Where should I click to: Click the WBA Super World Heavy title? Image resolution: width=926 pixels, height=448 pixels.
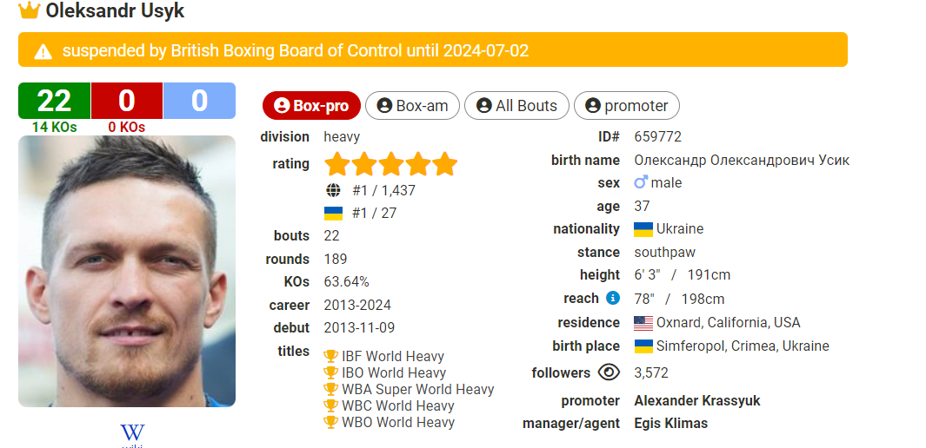click(417, 390)
